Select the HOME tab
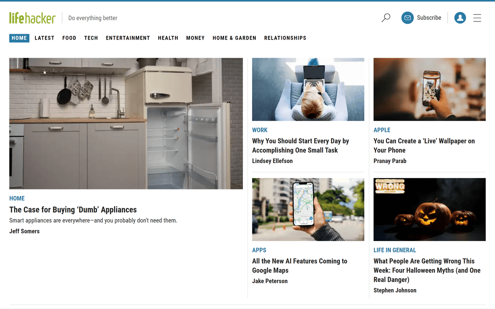 (19, 38)
